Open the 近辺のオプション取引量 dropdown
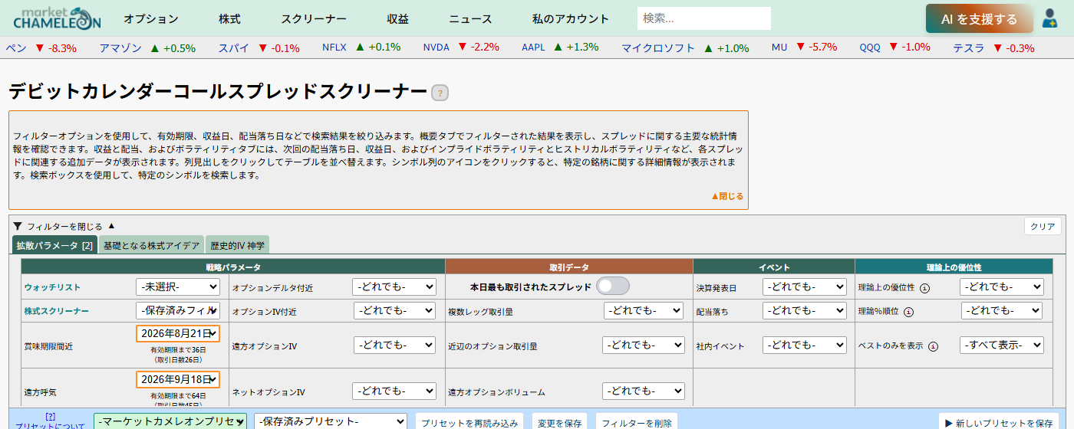1074x429 pixels. (643, 345)
